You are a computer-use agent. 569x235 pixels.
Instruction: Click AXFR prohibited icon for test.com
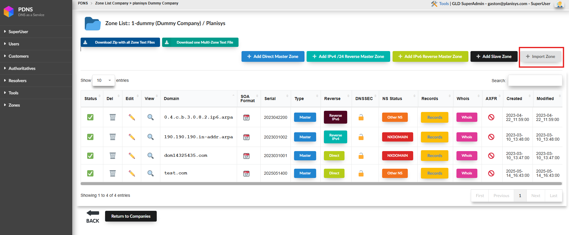(491, 173)
